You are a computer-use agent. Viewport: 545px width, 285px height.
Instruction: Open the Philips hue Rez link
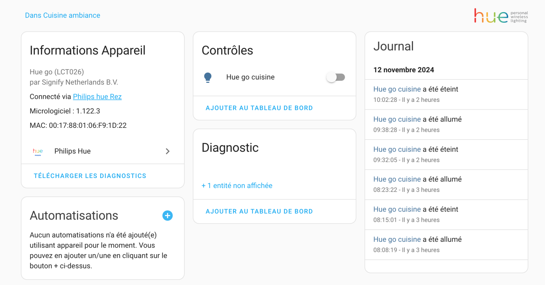click(97, 97)
